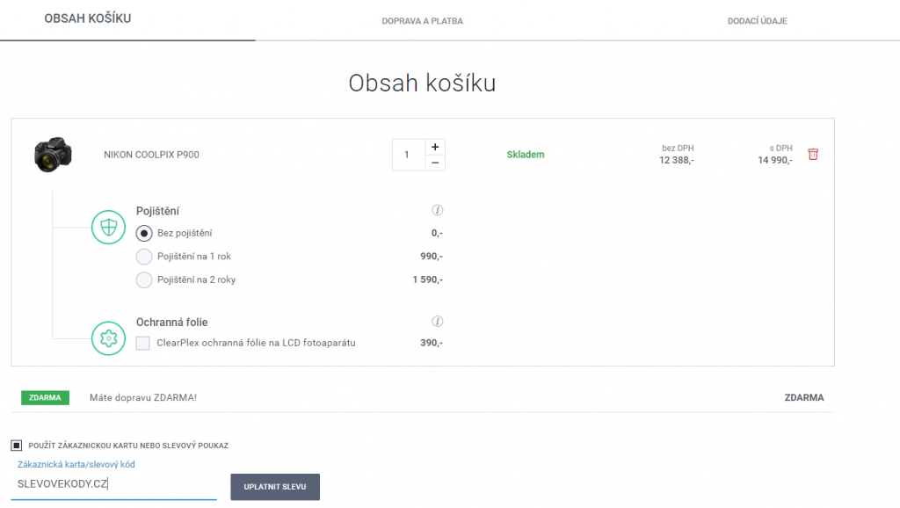Click the quantity field showing 1
Viewport: 900px width, 508px height.
point(408,155)
